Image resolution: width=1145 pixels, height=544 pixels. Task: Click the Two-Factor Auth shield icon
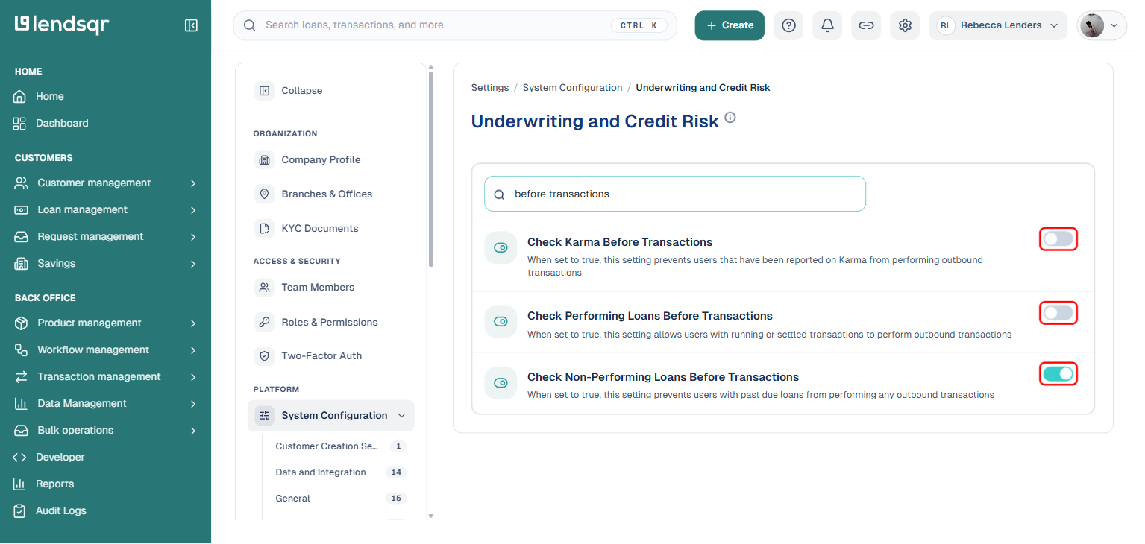point(264,356)
